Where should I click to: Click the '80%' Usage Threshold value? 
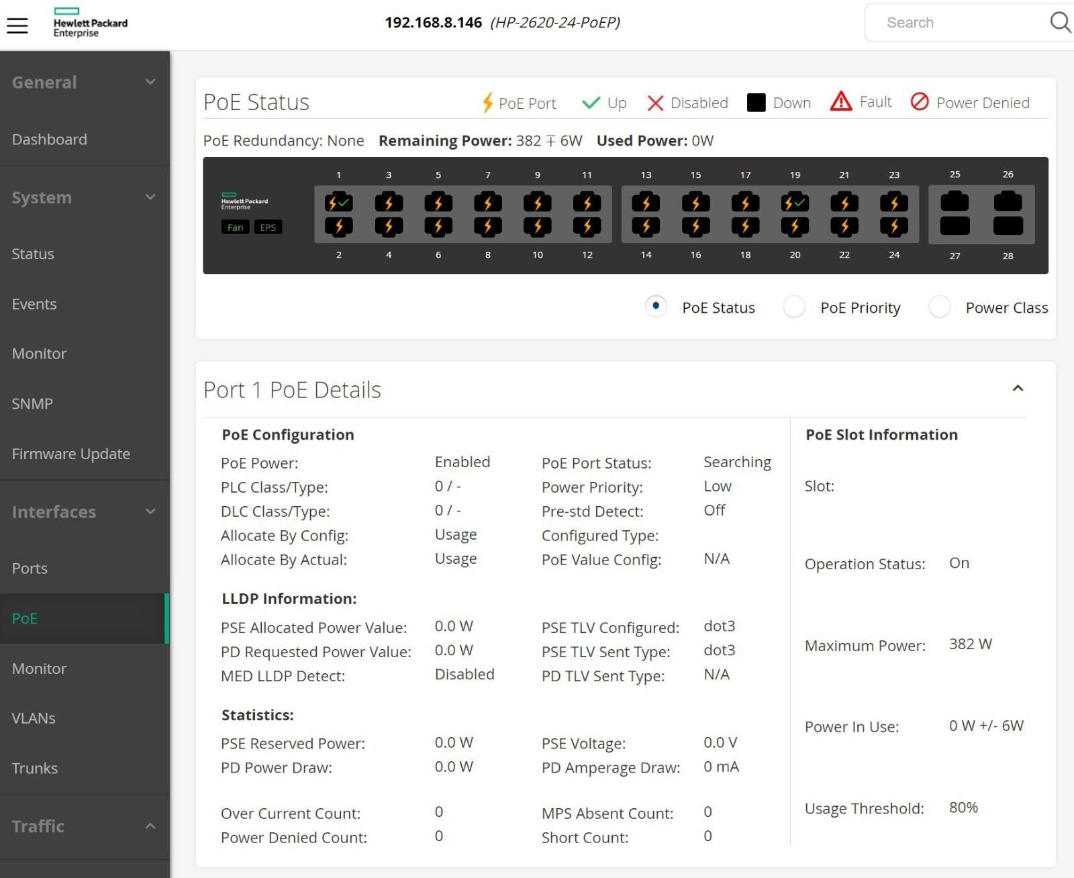pyautogui.click(x=963, y=808)
